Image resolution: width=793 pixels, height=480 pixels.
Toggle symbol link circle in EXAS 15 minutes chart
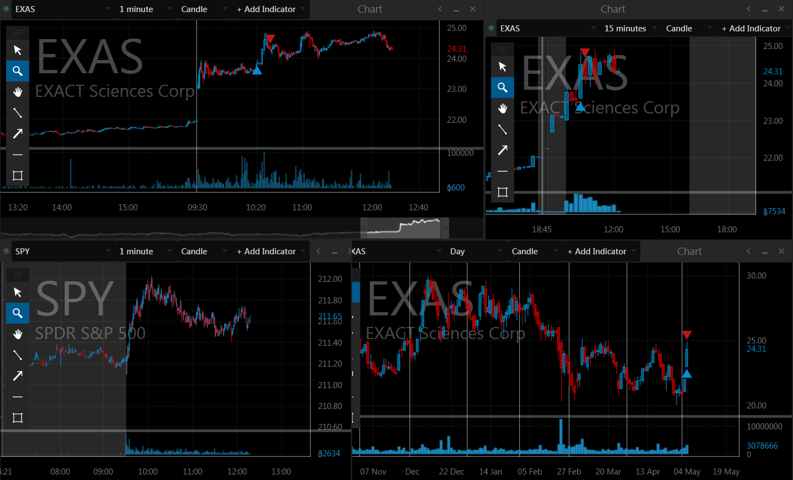tap(492, 28)
